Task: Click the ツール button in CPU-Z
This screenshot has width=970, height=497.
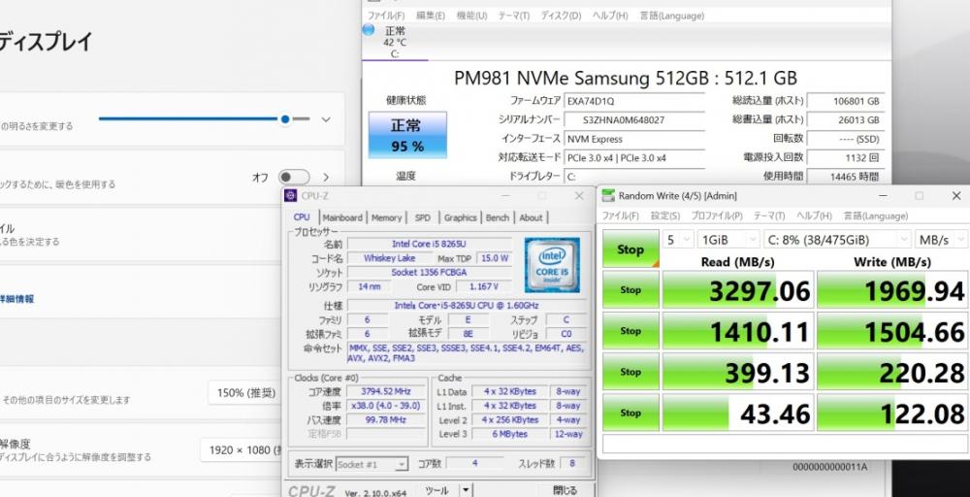Action: (x=437, y=490)
